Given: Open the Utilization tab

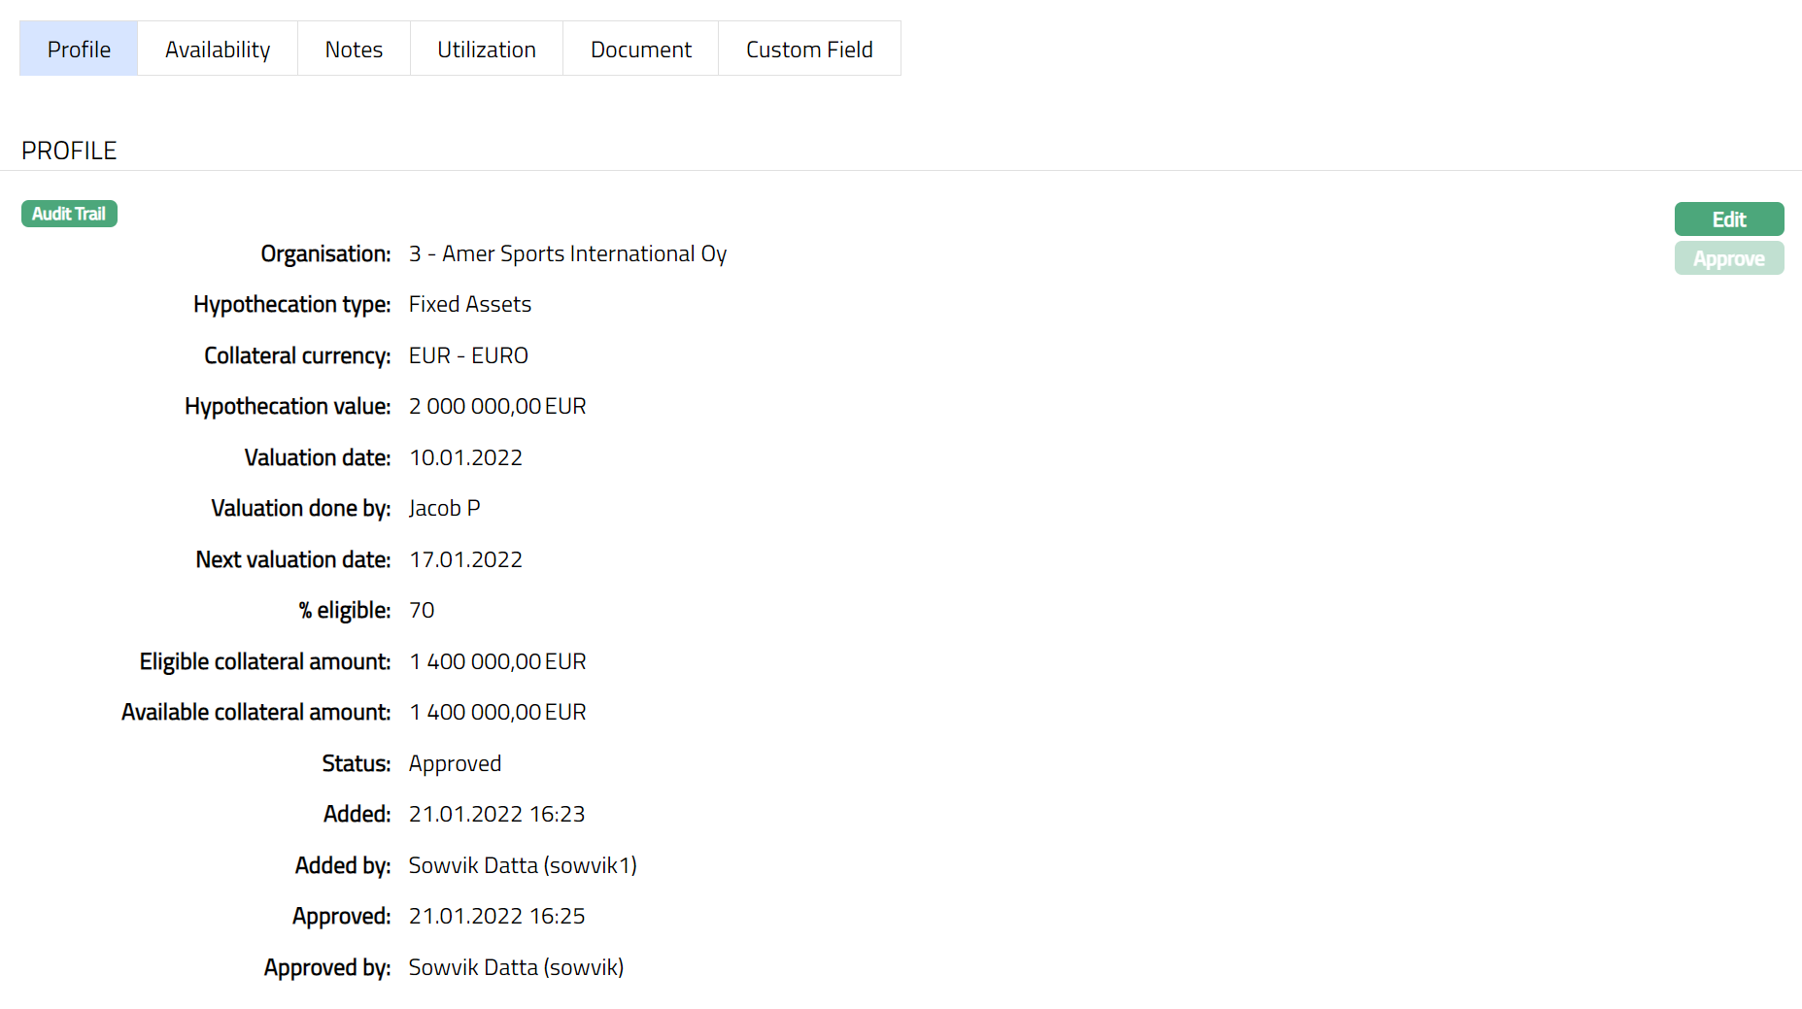Looking at the screenshot, I should coord(486,50).
